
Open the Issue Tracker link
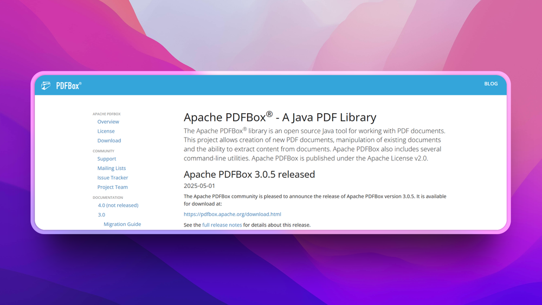pyautogui.click(x=112, y=178)
